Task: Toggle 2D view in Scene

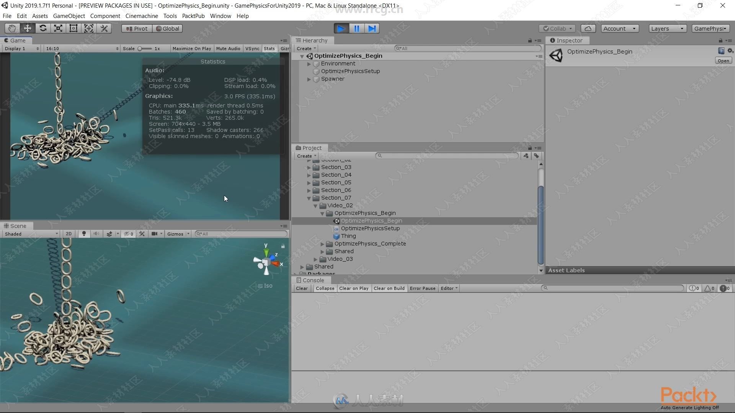Action: tap(69, 234)
